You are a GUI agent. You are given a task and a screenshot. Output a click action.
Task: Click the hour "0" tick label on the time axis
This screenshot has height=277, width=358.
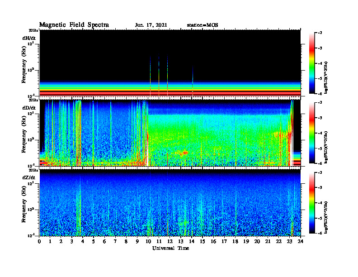[x=39, y=241]
